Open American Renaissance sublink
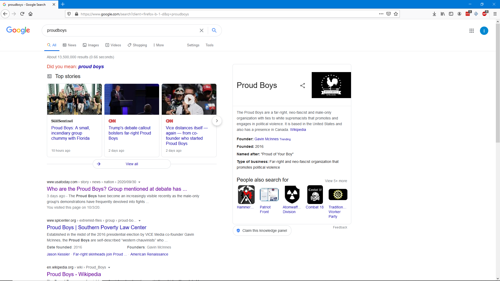The height and width of the screenshot is (281, 500). pos(149,254)
